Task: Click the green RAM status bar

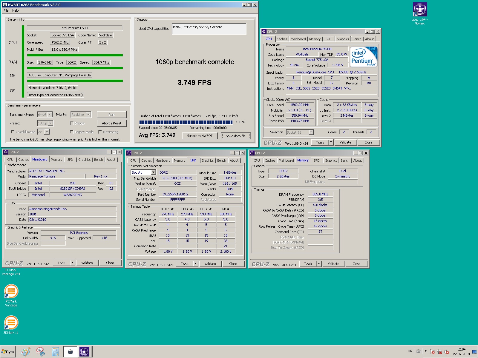Action: [75, 68]
